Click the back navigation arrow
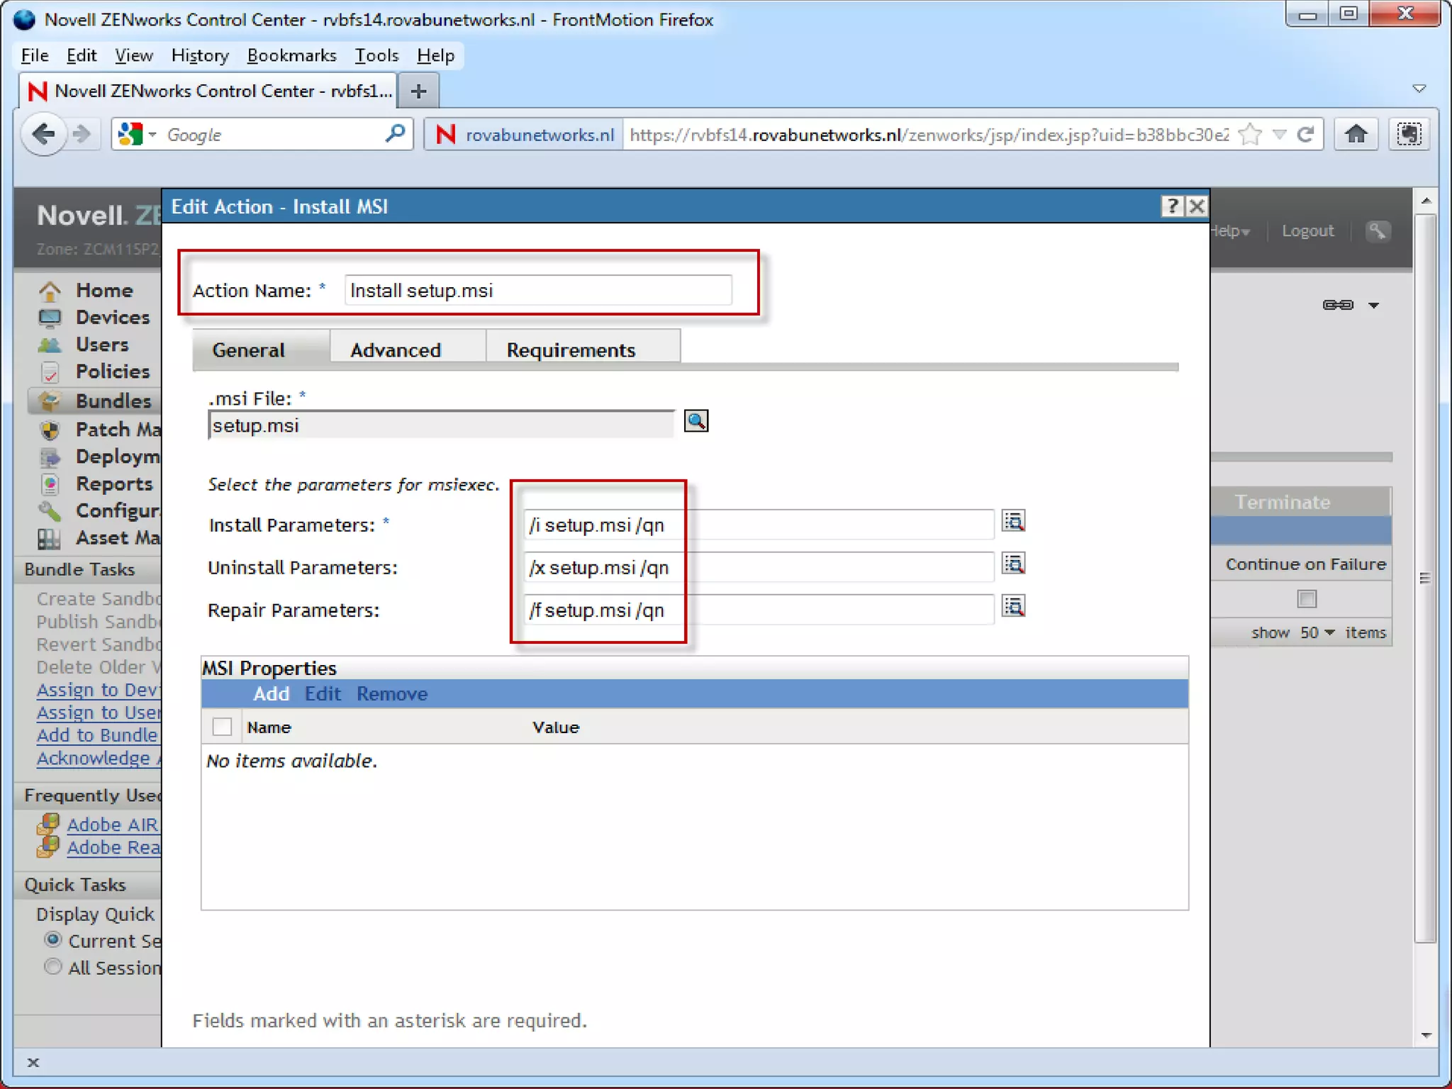 (x=44, y=134)
